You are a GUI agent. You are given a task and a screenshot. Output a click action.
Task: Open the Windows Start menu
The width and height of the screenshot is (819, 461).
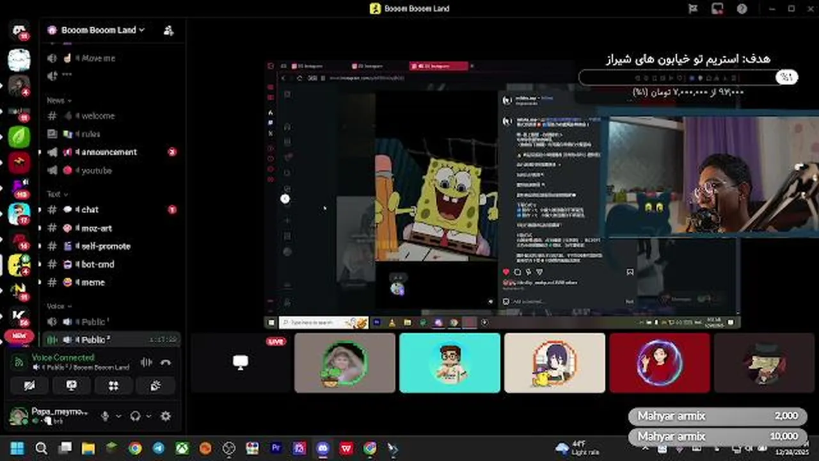click(17, 448)
